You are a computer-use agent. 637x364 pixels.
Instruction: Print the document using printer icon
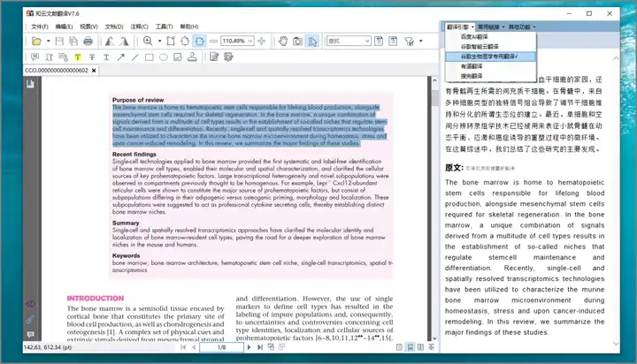pos(88,41)
